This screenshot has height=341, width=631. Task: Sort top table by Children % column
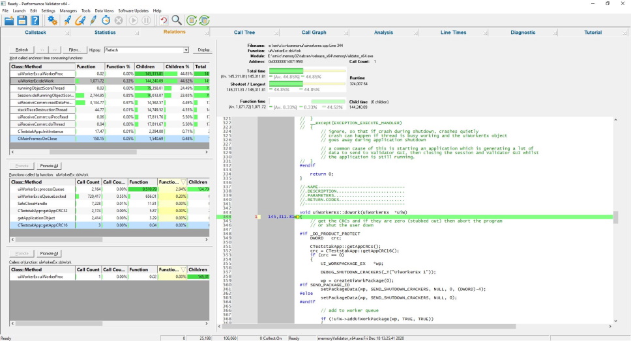coord(178,66)
